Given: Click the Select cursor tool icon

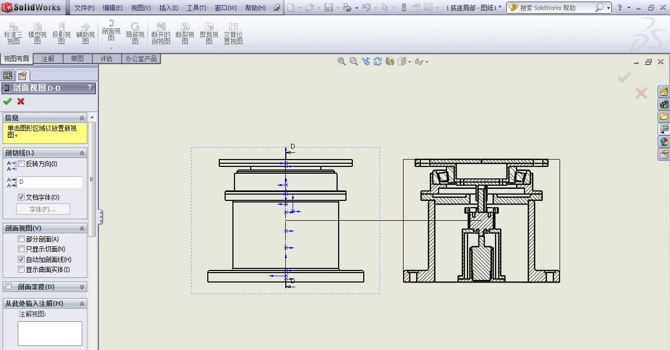Looking at the screenshot, I should tap(385, 8).
